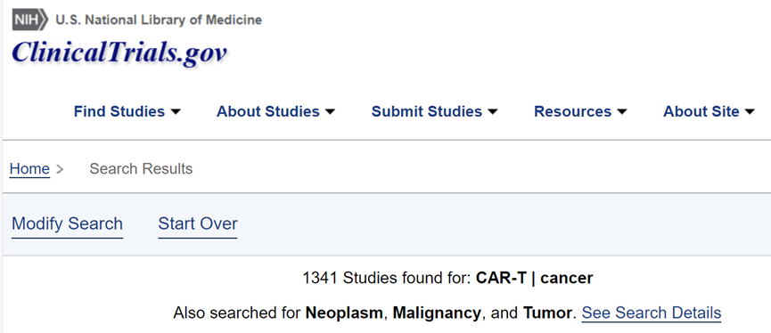Expand the arrow next to Resources

622,112
